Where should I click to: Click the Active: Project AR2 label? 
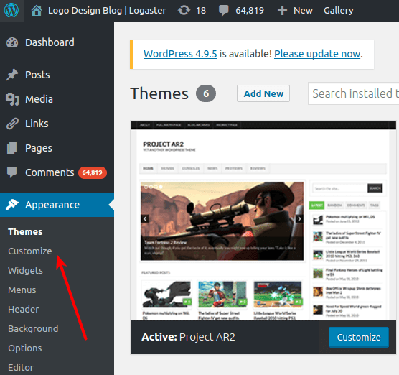pyautogui.click(x=188, y=337)
